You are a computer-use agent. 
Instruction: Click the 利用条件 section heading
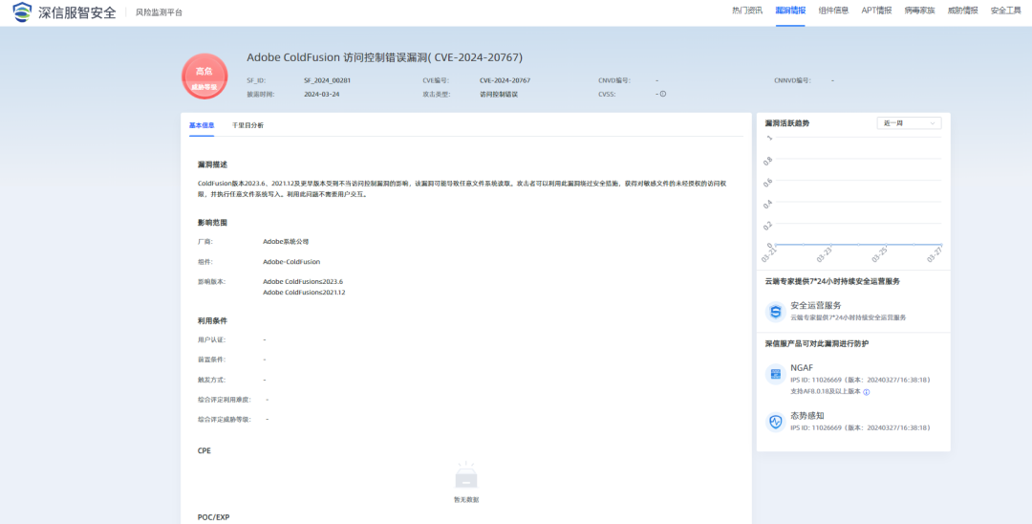[x=212, y=321]
